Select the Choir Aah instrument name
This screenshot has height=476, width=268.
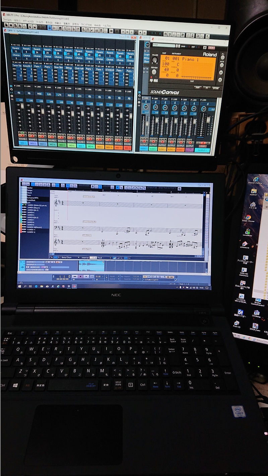coord(79,68)
